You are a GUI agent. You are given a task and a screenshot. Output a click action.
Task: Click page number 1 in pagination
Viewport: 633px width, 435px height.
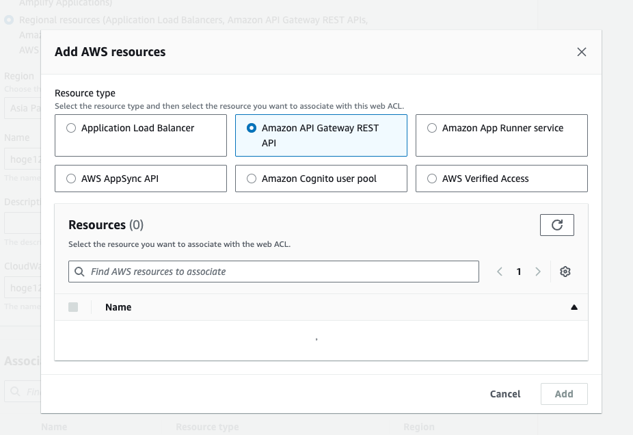click(x=519, y=272)
